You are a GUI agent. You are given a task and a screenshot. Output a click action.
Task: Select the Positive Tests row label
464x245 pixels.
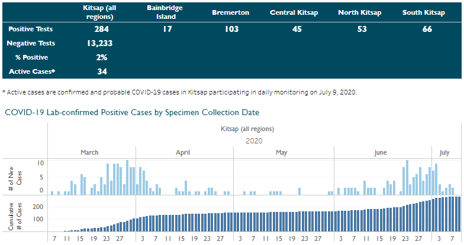31,29
